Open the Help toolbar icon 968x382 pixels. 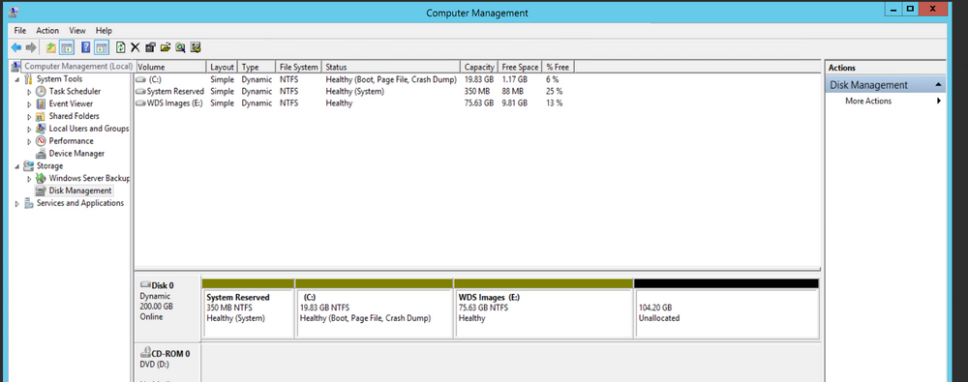(86, 47)
